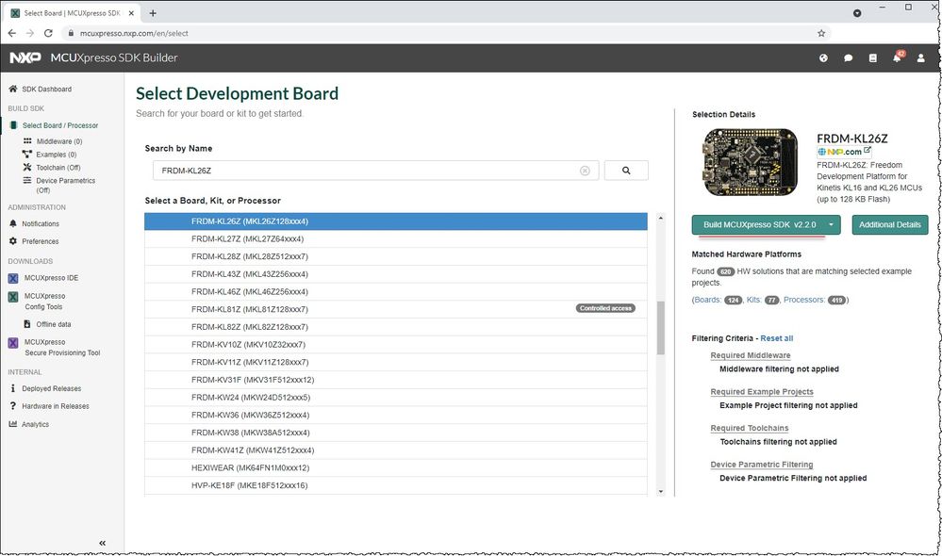Click the Hardware in Releases question icon
This screenshot has height=556, width=942.
12,406
